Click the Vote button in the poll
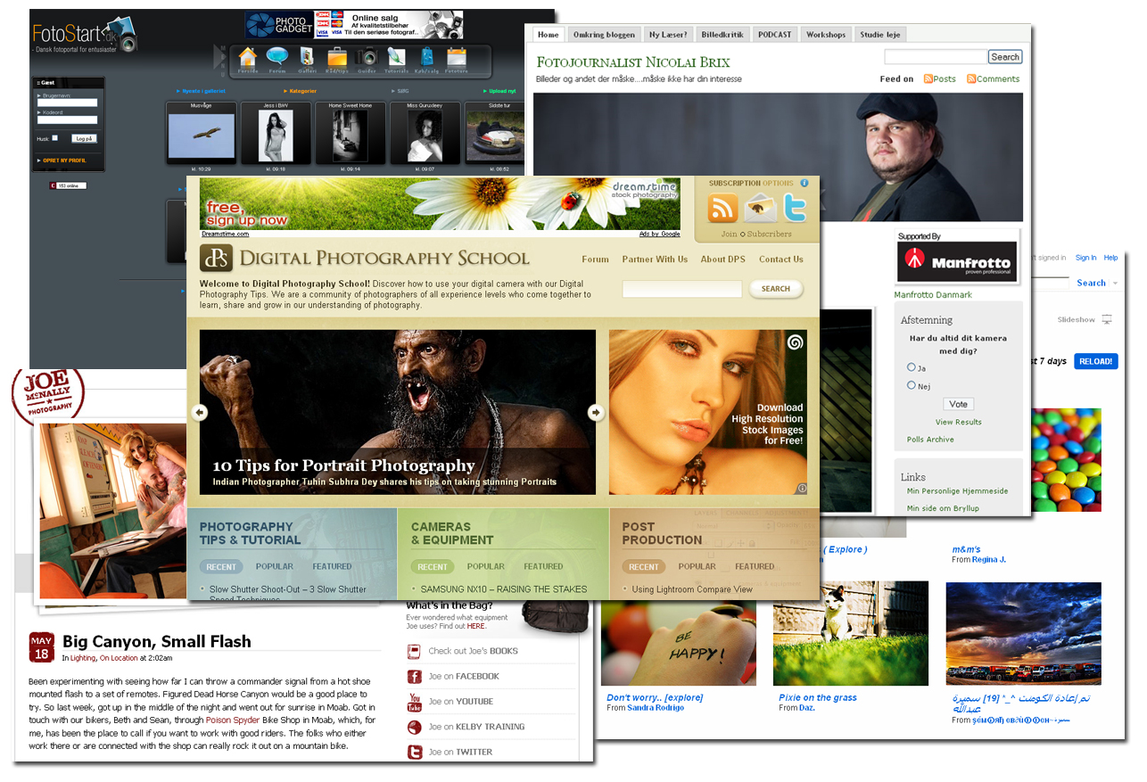The height and width of the screenshot is (782, 1147). tap(958, 404)
